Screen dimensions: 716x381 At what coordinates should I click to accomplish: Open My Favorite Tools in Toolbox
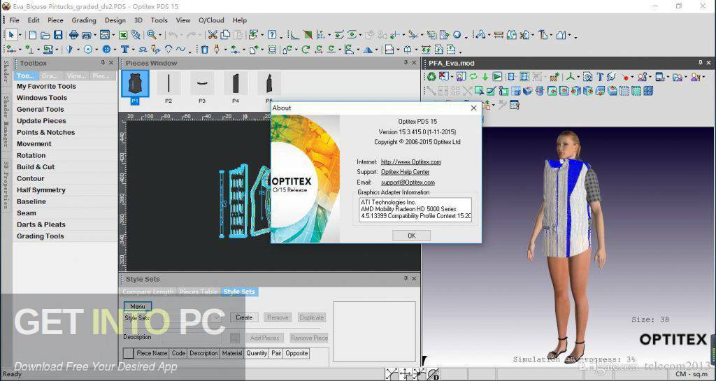pos(46,86)
